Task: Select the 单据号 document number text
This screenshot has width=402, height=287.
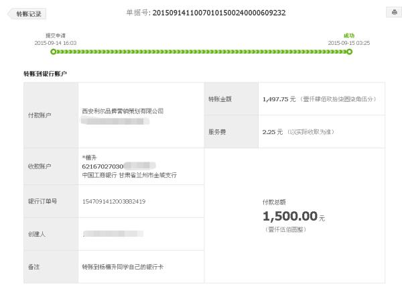Action: 219,13
